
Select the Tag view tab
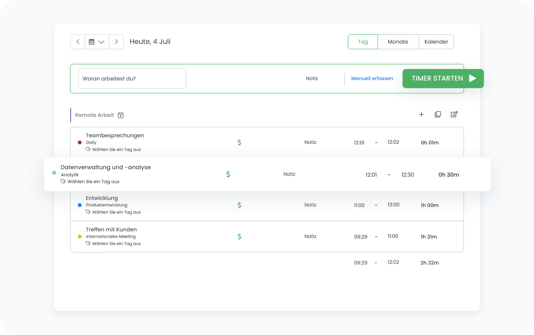tap(363, 42)
